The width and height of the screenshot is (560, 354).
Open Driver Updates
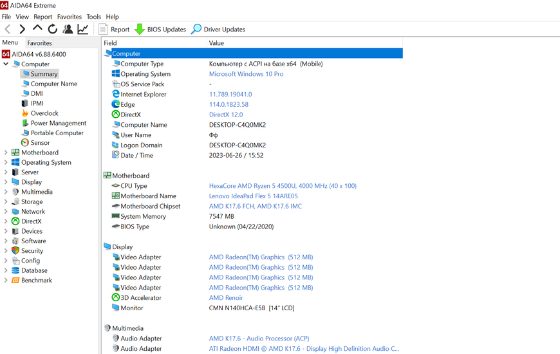point(218,30)
